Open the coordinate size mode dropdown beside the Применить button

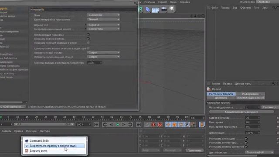click(x=172, y=150)
